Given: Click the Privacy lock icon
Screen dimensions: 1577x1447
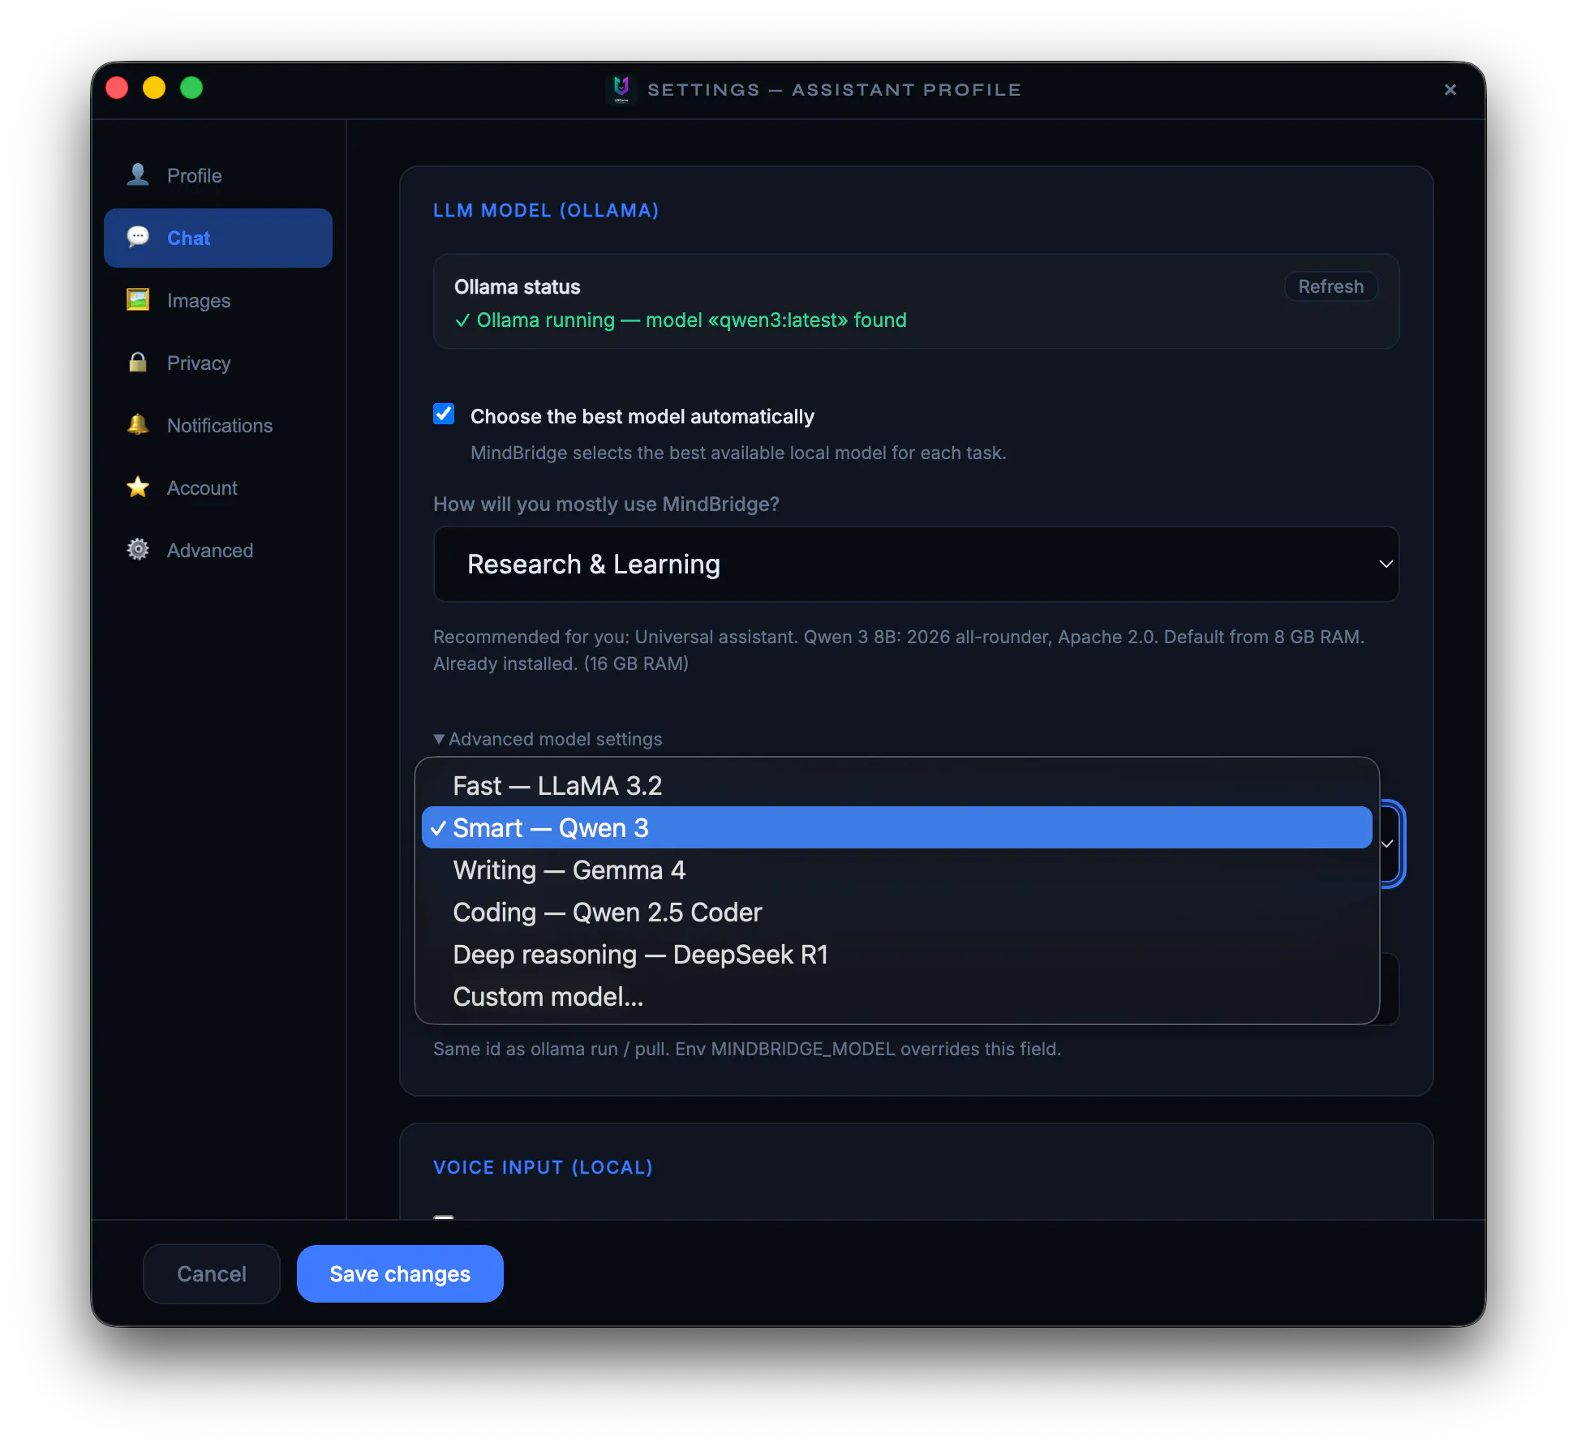Looking at the screenshot, I should (138, 363).
